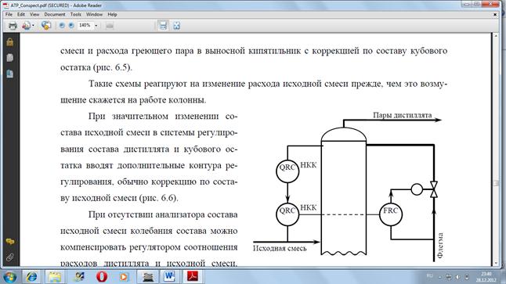Open Windows Explorer folder in taskbar
The height and width of the screenshot is (284, 506).
55,277
